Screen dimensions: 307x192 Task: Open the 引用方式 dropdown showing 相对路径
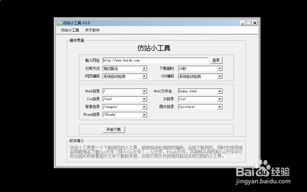tap(144, 68)
